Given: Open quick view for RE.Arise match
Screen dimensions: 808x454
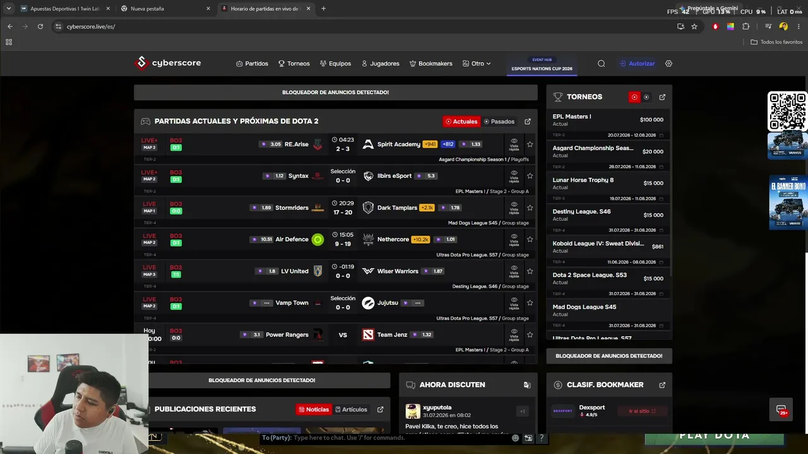Looking at the screenshot, I should click(514, 144).
